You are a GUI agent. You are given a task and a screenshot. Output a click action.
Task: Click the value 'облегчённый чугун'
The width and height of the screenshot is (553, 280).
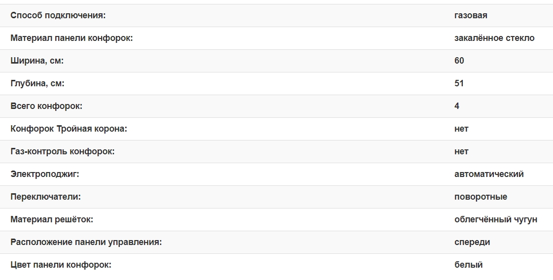tap(496, 219)
